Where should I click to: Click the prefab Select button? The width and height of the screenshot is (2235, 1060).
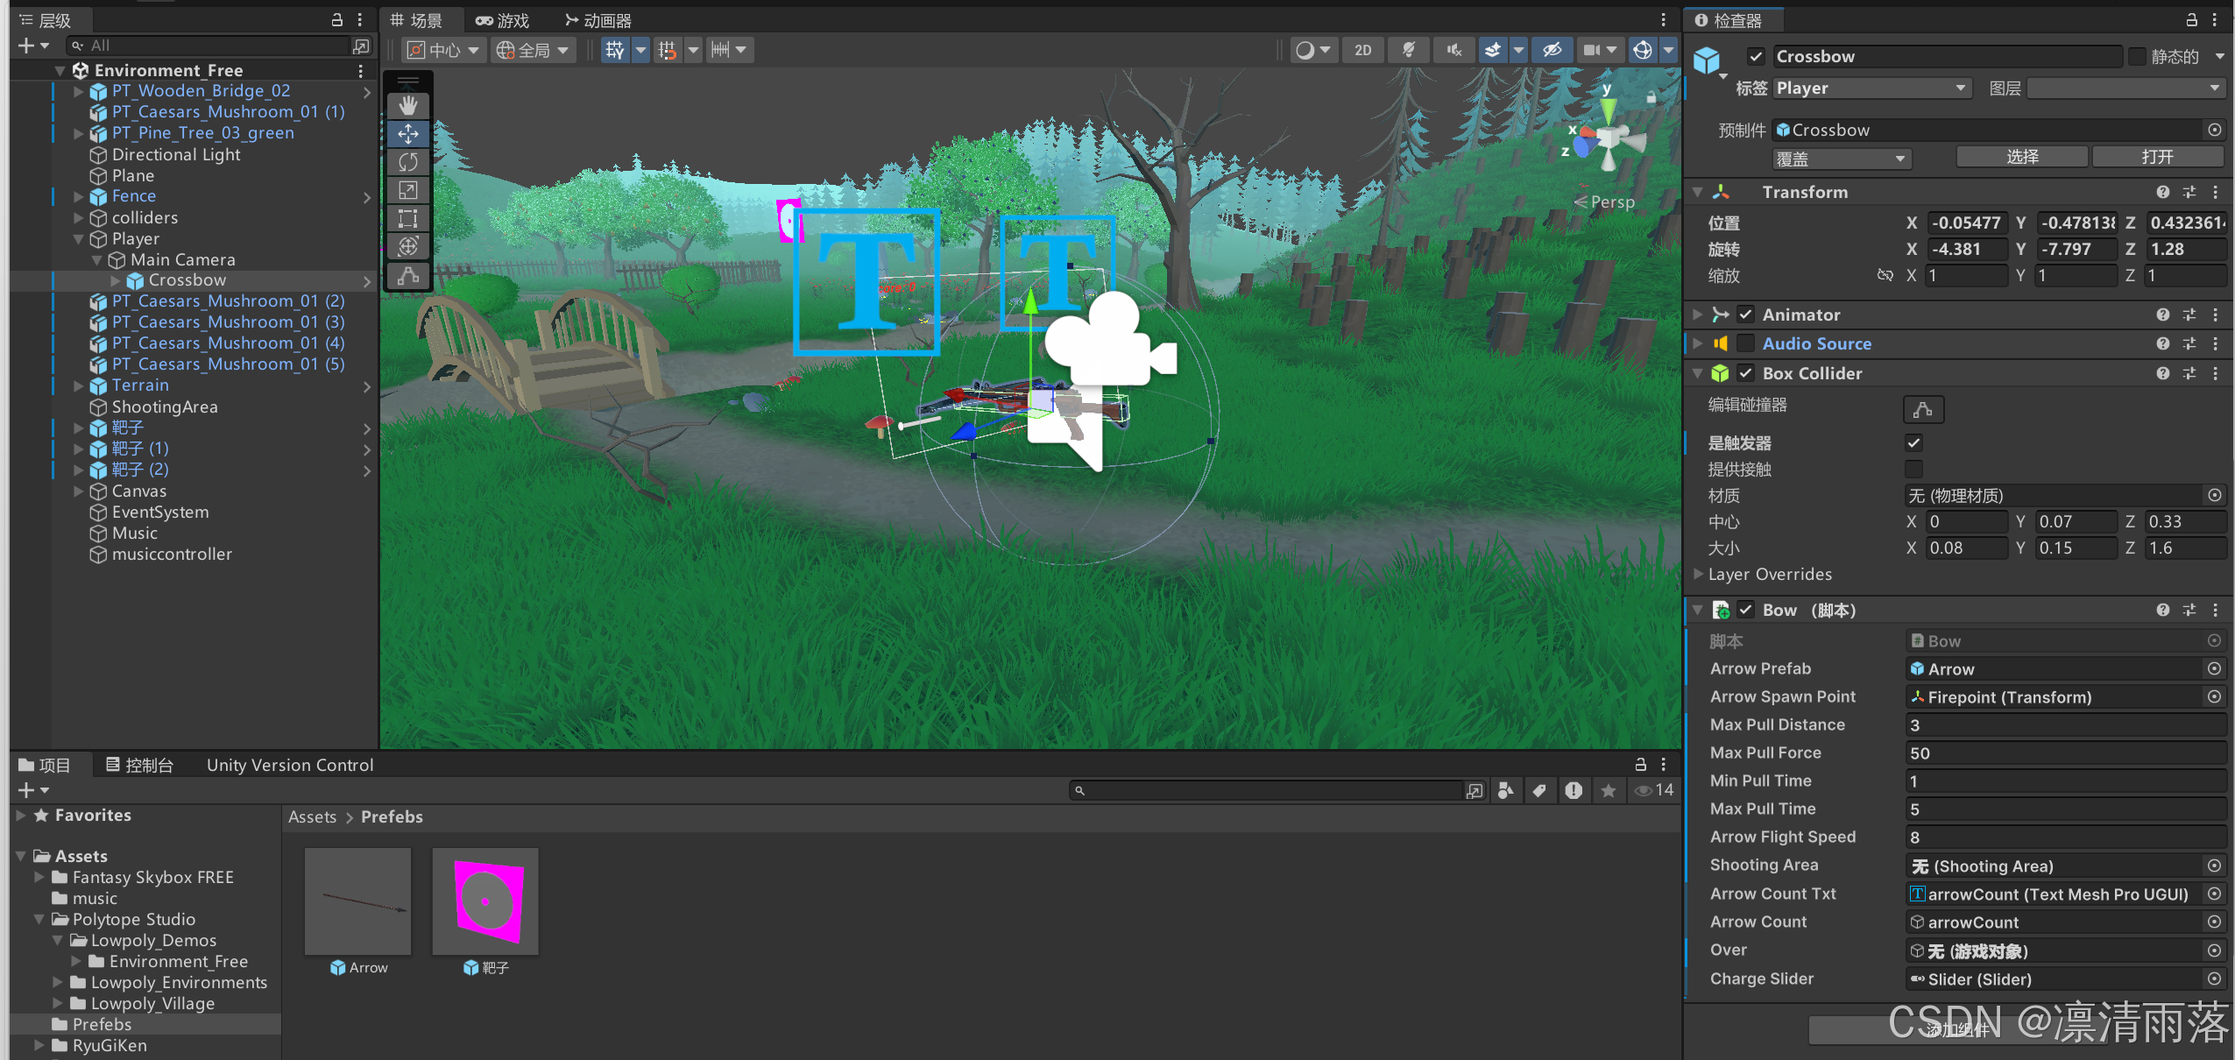[2021, 157]
